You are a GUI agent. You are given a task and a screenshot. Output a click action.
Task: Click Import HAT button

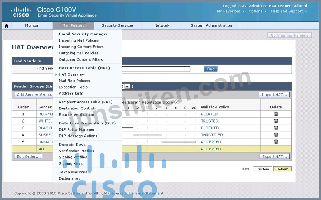click(x=274, y=95)
